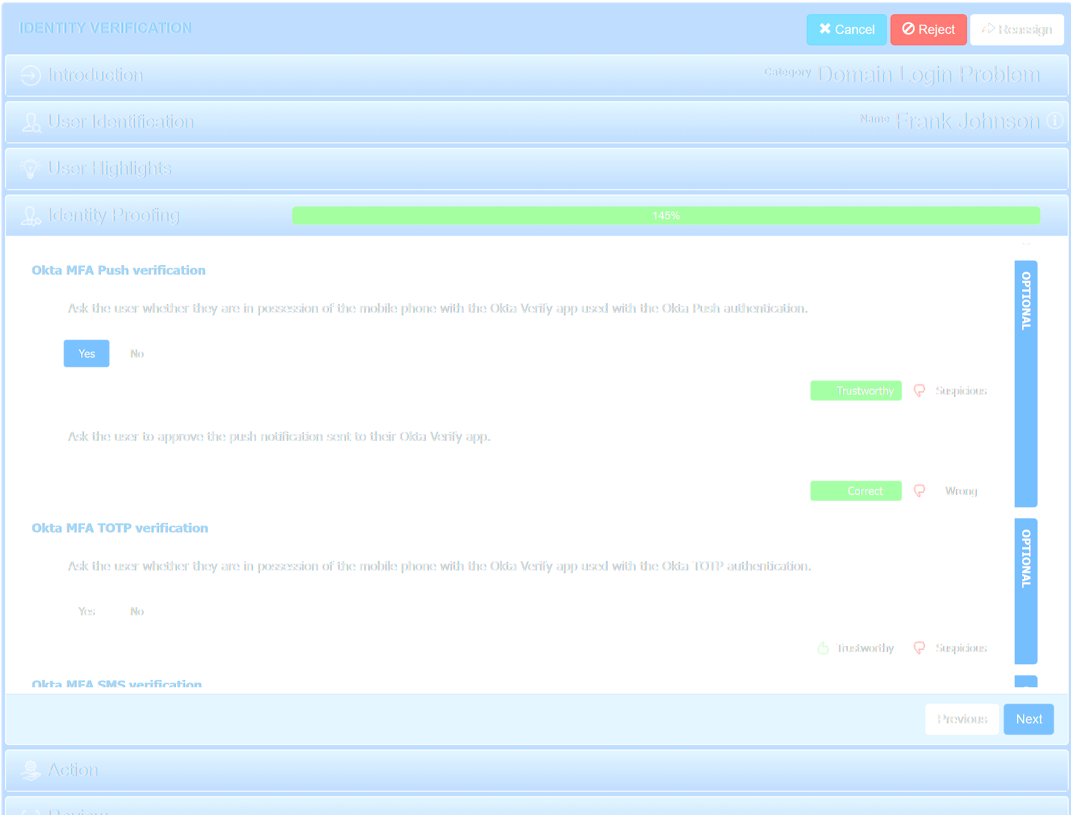Select No for Okta Push phone possession

(137, 353)
